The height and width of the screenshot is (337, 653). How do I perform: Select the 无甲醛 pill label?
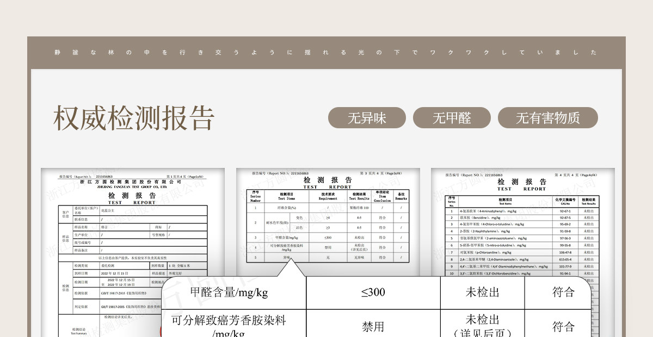pyautogui.click(x=452, y=118)
